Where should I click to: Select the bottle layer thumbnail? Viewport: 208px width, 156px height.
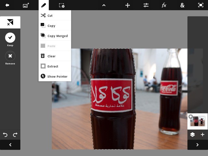click(x=198, y=122)
